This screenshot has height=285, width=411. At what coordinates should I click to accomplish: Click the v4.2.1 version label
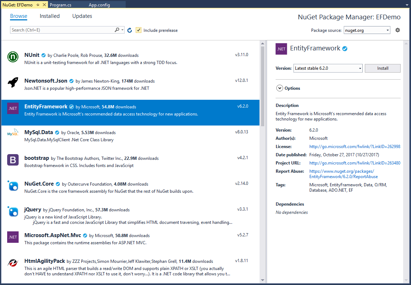tap(243, 158)
